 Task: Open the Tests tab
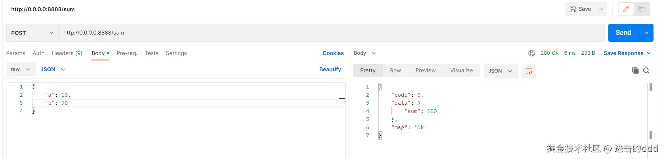(152, 53)
